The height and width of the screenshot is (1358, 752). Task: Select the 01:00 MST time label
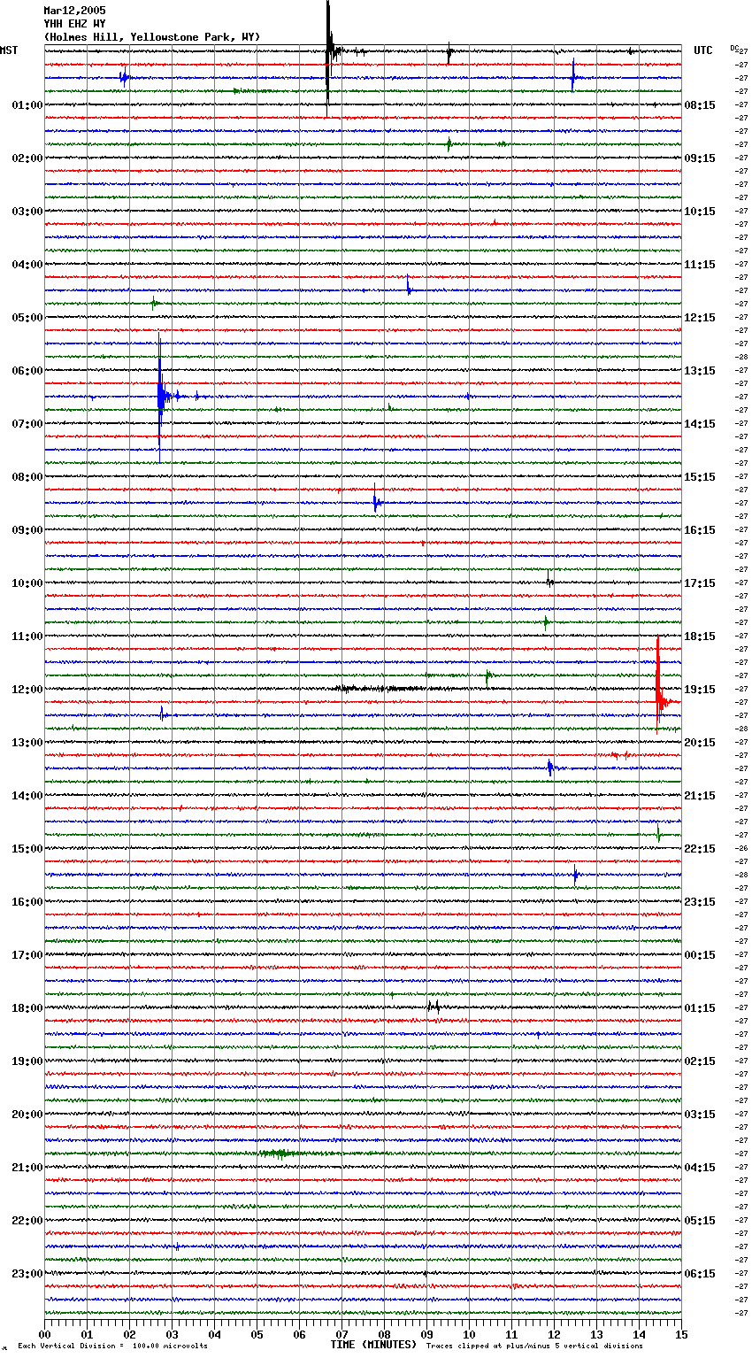(x=27, y=105)
